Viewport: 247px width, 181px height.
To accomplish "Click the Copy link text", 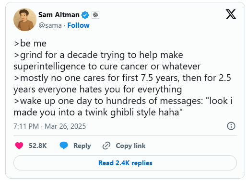I will pyautogui.click(x=130, y=146).
